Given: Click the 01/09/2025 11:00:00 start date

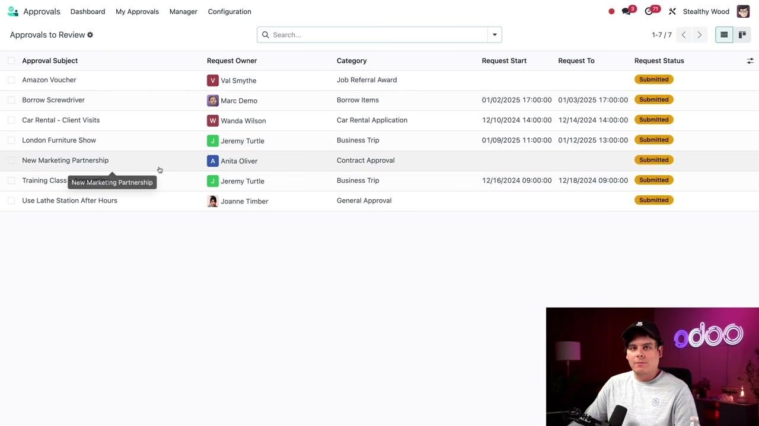Looking at the screenshot, I should (516, 140).
